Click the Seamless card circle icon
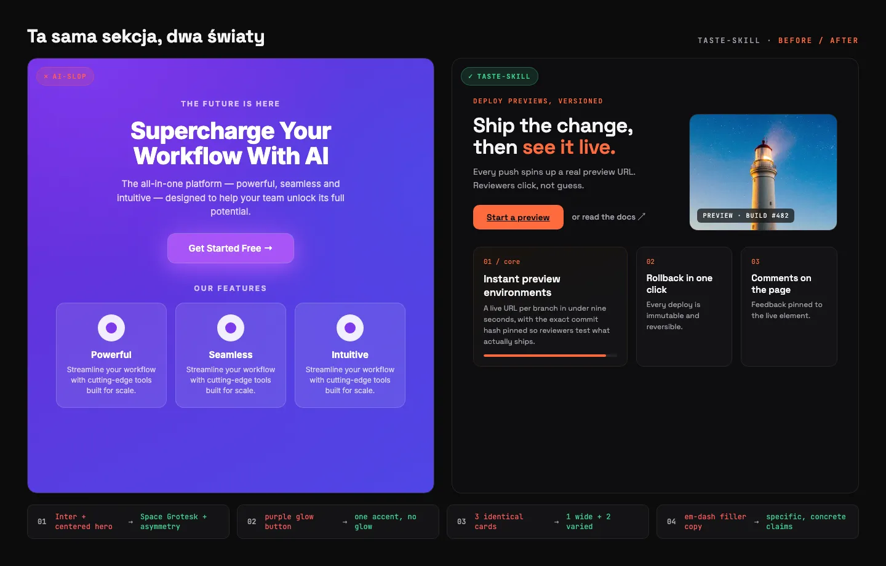Image resolution: width=886 pixels, height=566 pixels. (x=231, y=328)
